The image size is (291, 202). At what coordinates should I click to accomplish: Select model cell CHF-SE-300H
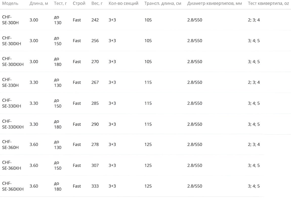(10, 20)
